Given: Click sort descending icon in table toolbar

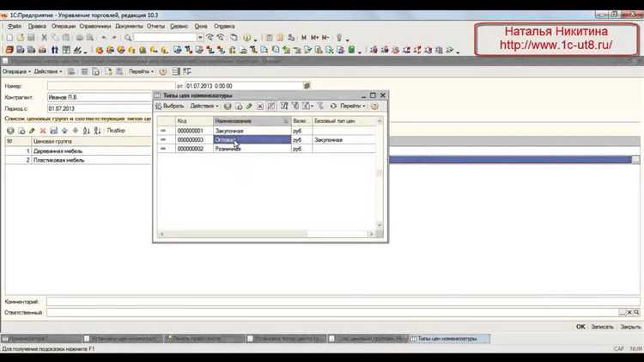Looking at the screenshot, I should coord(97,131).
